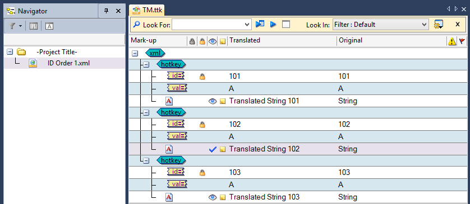Toggle the eye icon for Translated String 103
The image size is (470, 204).
point(213,197)
